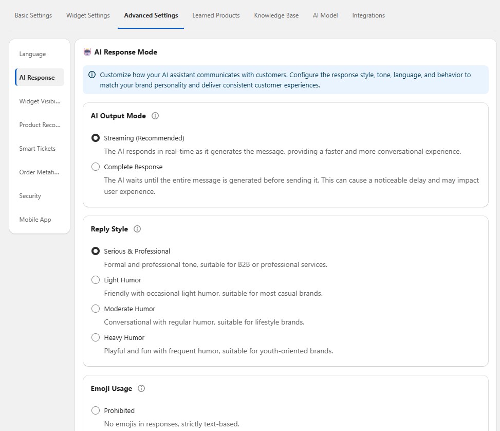Choose Serious & Professional reply style

(96, 252)
